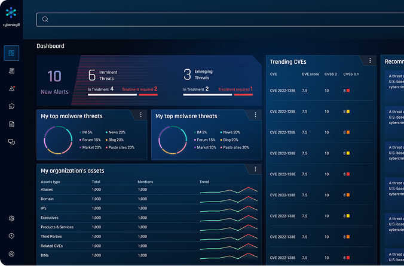Screen dimensions: 404x266
Task: Click the magnifier icon in search bar
Action: [x=45, y=19]
